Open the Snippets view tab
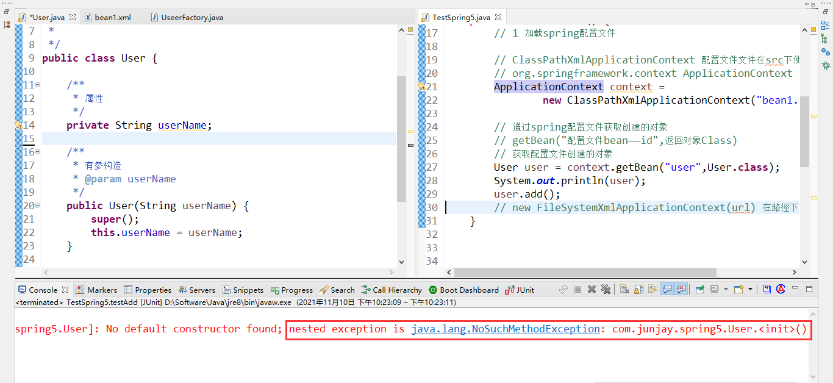The width and height of the screenshot is (833, 383). click(x=243, y=290)
